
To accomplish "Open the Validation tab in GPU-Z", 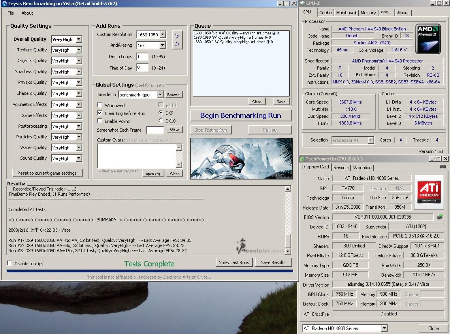I will 362,168.
